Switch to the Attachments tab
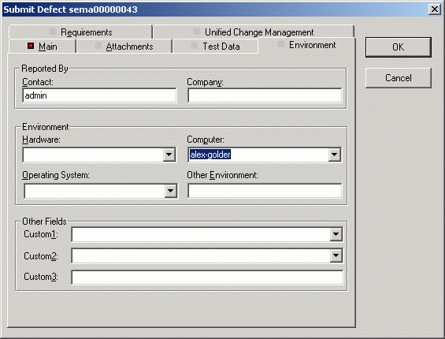This screenshot has width=445, height=339. [x=124, y=47]
